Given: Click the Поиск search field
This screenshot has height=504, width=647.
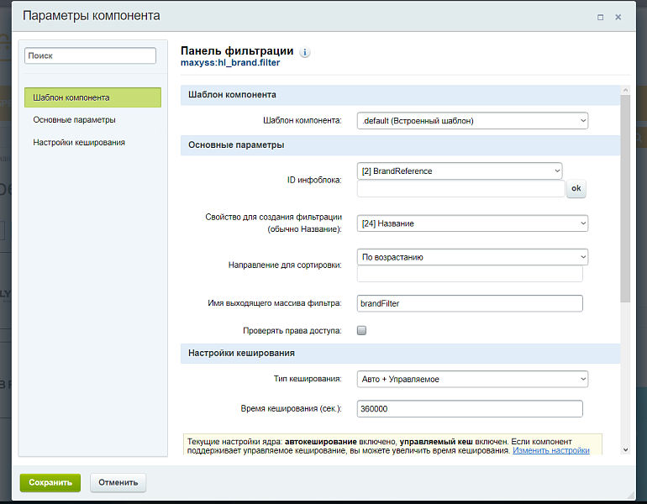Looking at the screenshot, I should click(x=91, y=55).
